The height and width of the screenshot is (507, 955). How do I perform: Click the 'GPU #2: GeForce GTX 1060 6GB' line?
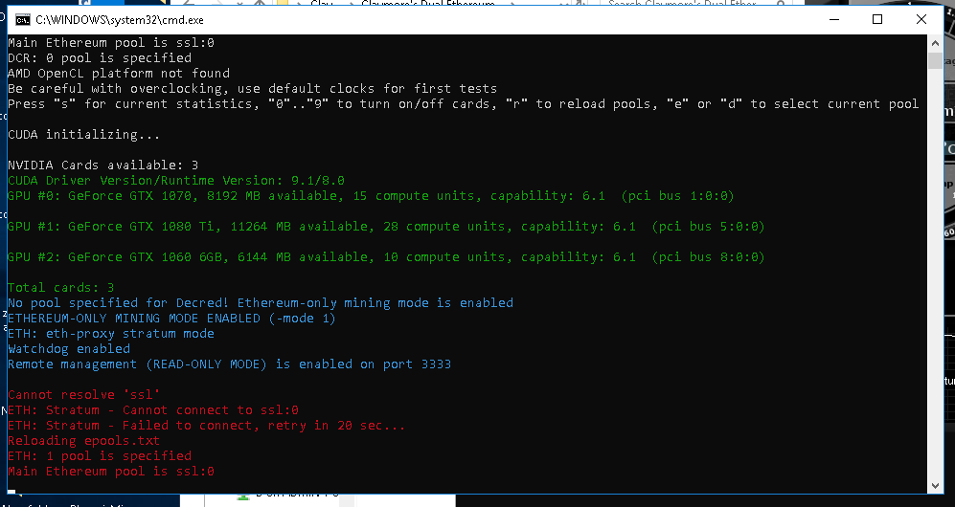386,256
